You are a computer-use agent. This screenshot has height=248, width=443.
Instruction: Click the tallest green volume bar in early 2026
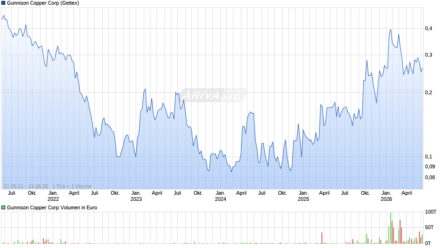click(391, 228)
